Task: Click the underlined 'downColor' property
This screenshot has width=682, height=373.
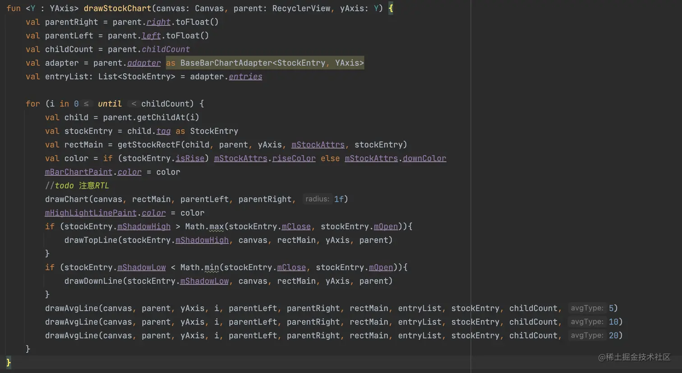Action: (x=424, y=158)
